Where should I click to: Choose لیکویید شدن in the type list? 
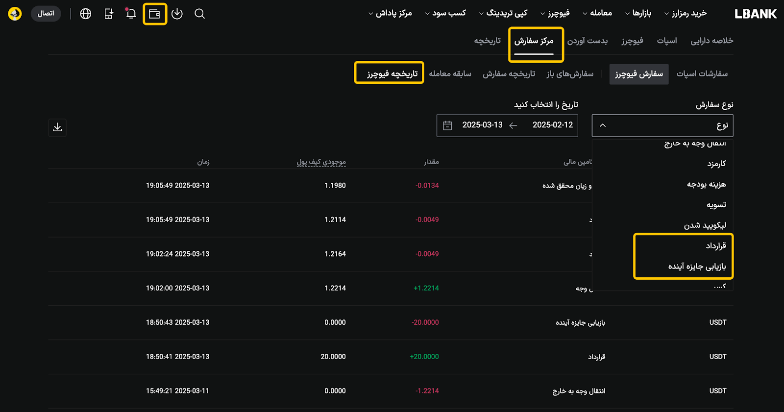pyautogui.click(x=705, y=225)
